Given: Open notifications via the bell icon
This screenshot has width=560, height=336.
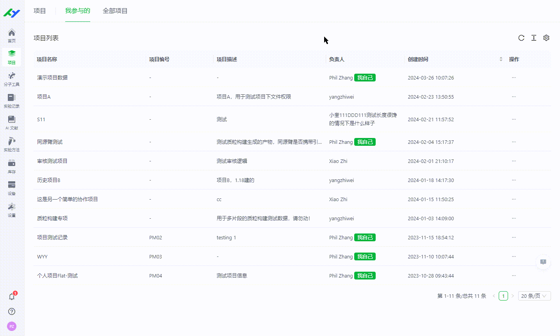Looking at the screenshot, I should (11, 297).
